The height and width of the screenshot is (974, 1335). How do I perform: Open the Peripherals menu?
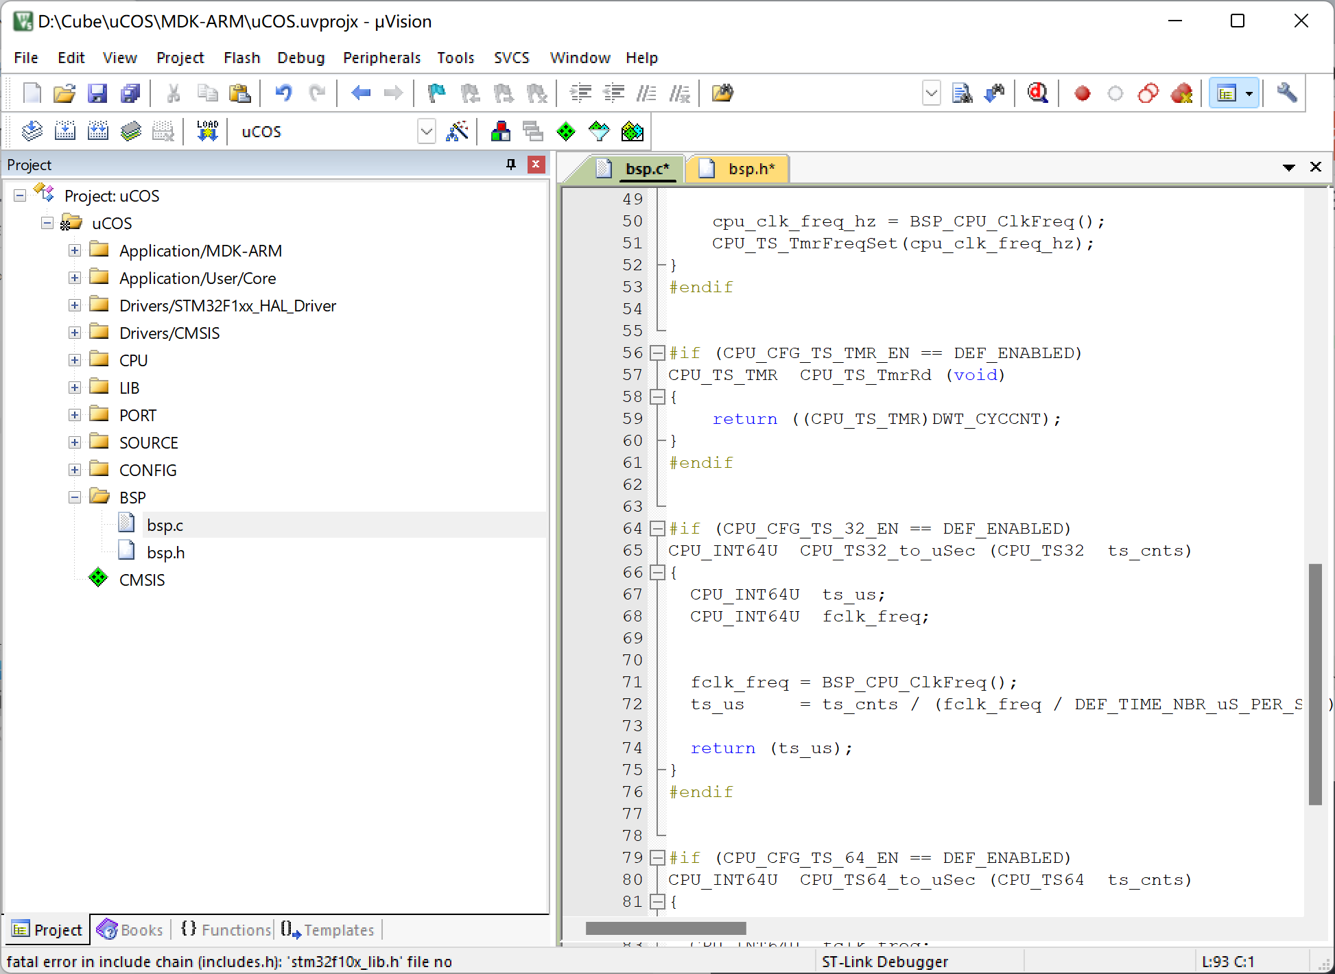click(381, 58)
